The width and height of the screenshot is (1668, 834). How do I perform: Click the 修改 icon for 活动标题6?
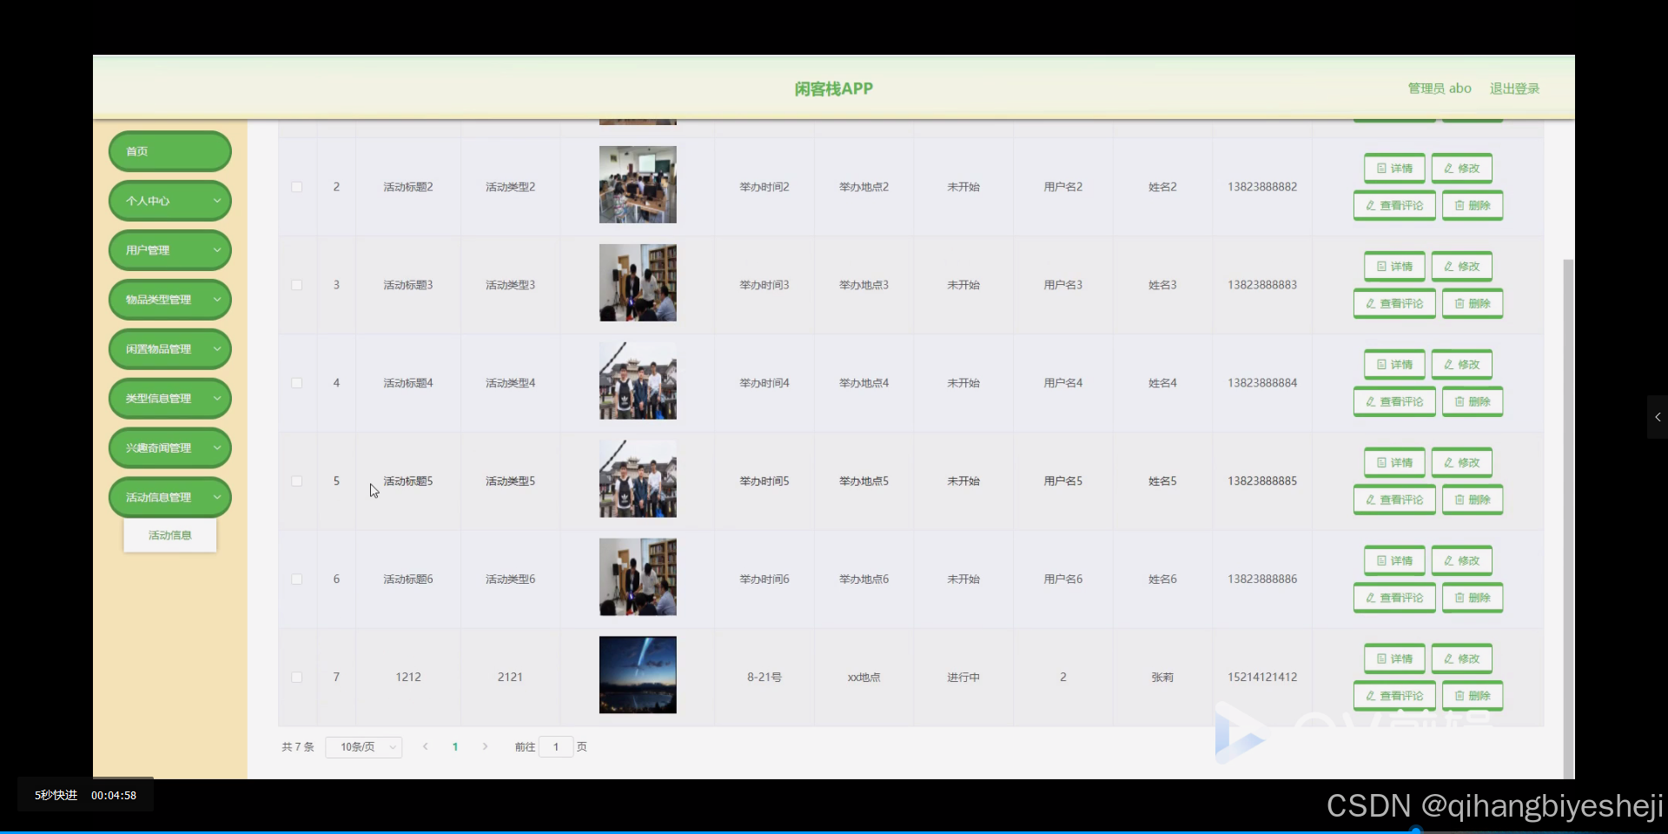tap(1448, 560)
